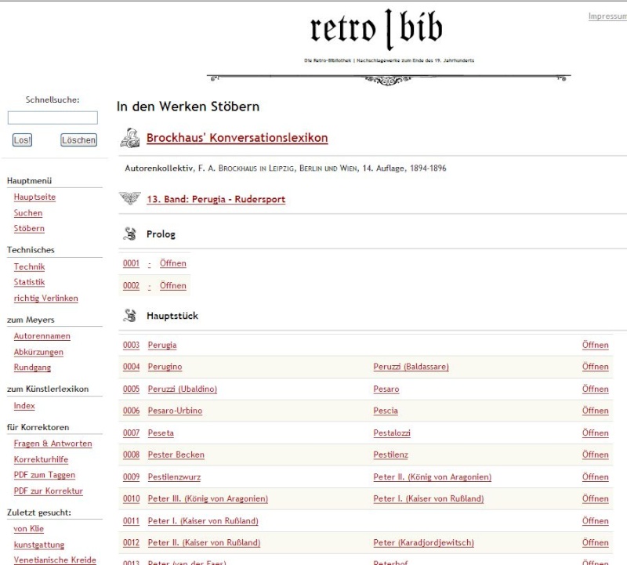Image resolution: width=627 pixels, height=565 pixels.
Task: Open PDF zur Korrektur link
Action: 49,491
